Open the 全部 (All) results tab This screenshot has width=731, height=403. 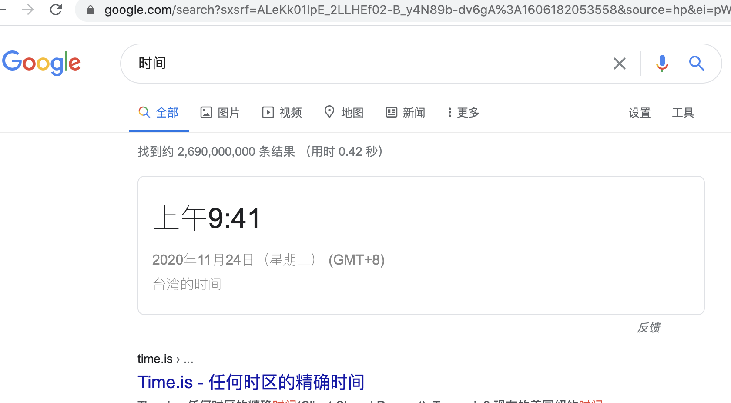(x=159, y=113)
